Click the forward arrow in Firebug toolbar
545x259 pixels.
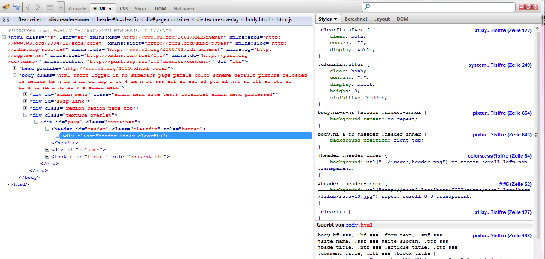coord(38,7)
